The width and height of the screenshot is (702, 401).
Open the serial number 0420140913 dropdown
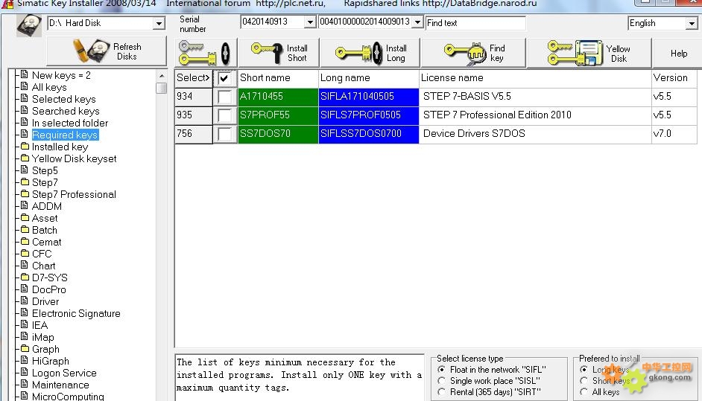[310, 23]
